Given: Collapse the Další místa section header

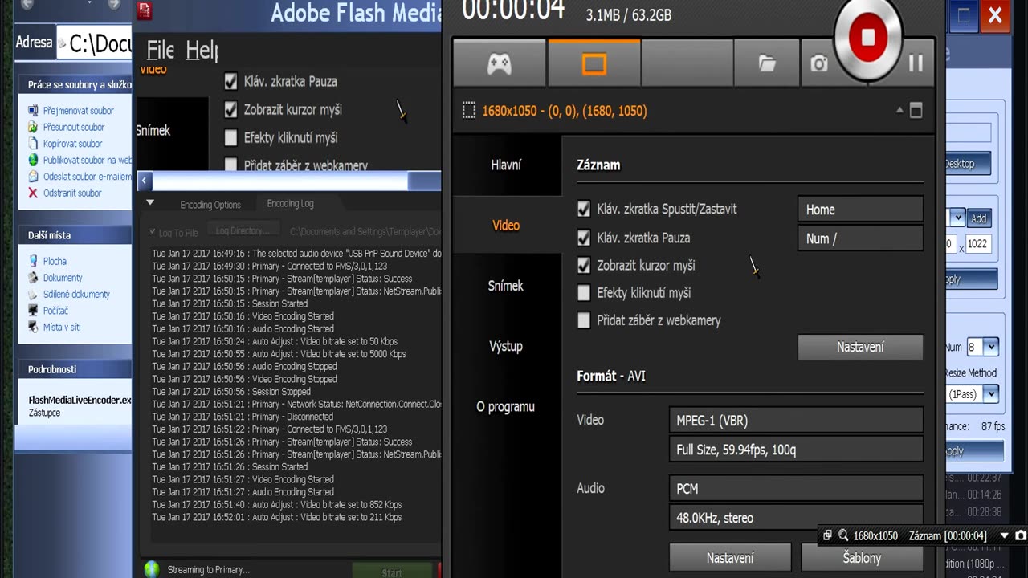Looking at the screenshot, I should coord(75,235).
